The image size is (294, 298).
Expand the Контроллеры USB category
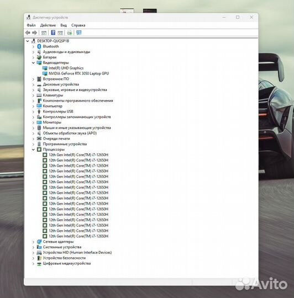tap(33, 111)
